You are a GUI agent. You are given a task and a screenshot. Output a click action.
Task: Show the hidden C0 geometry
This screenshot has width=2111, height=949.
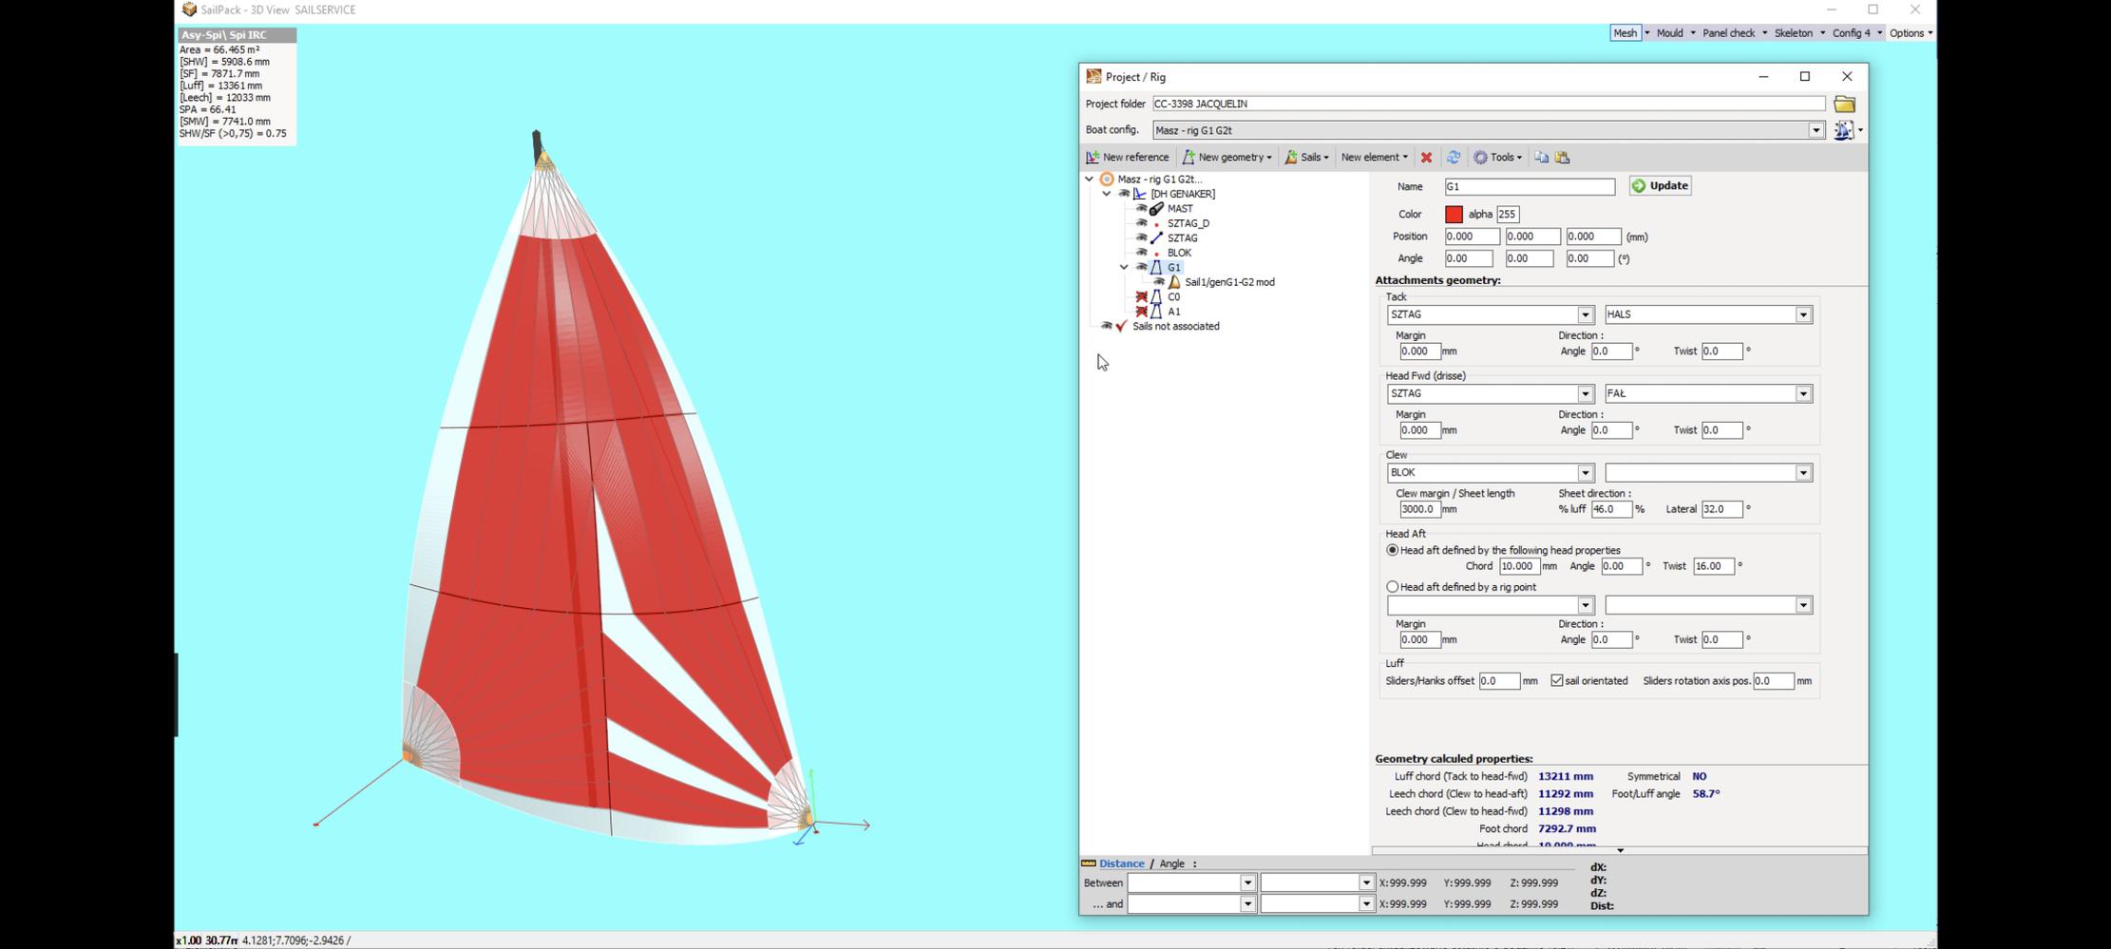click(1141, 297)
